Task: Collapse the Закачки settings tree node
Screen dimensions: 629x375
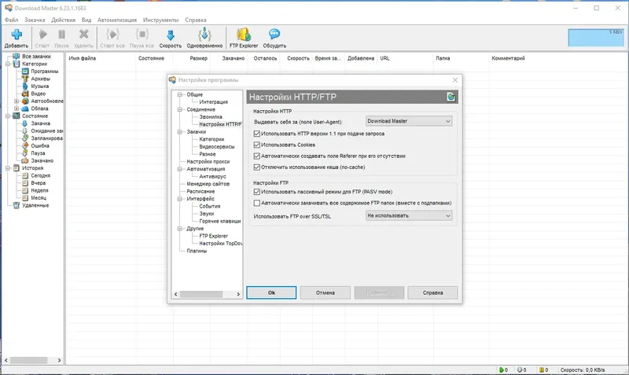Action: pyautogui.click(x=180, y=131)
